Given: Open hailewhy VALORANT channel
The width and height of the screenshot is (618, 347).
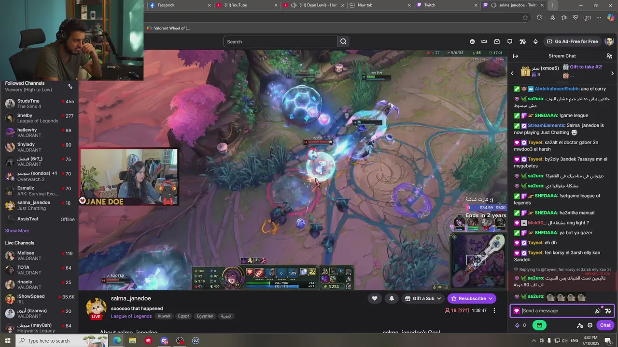Looking at the screenshot, I should tap(39, 133).
